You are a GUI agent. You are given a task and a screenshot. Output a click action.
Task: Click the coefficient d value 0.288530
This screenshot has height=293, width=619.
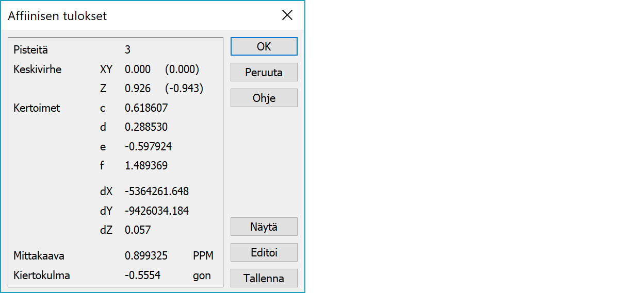click(146, 127)
